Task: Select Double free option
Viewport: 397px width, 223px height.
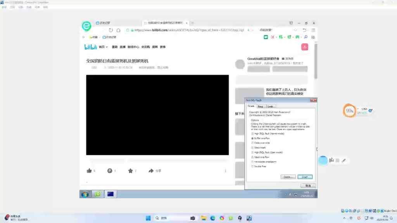Action: pyautogui.click(x=259, y=166)
